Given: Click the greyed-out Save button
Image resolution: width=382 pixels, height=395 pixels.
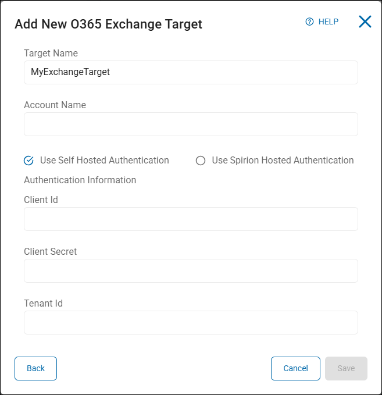Looking at the screenshot, I should [346, 368].
